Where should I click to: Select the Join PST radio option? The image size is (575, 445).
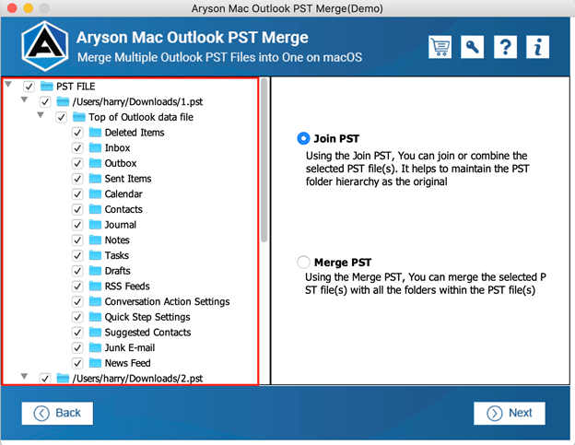303,138
